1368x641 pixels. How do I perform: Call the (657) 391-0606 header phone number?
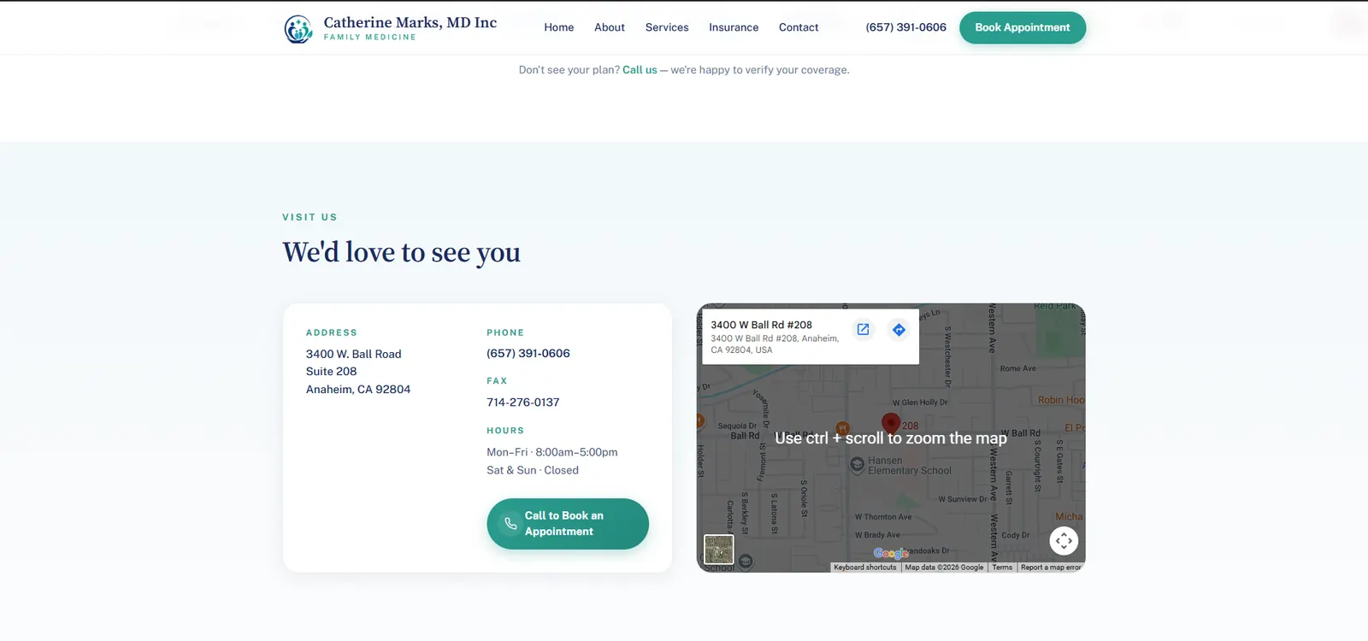906,27
